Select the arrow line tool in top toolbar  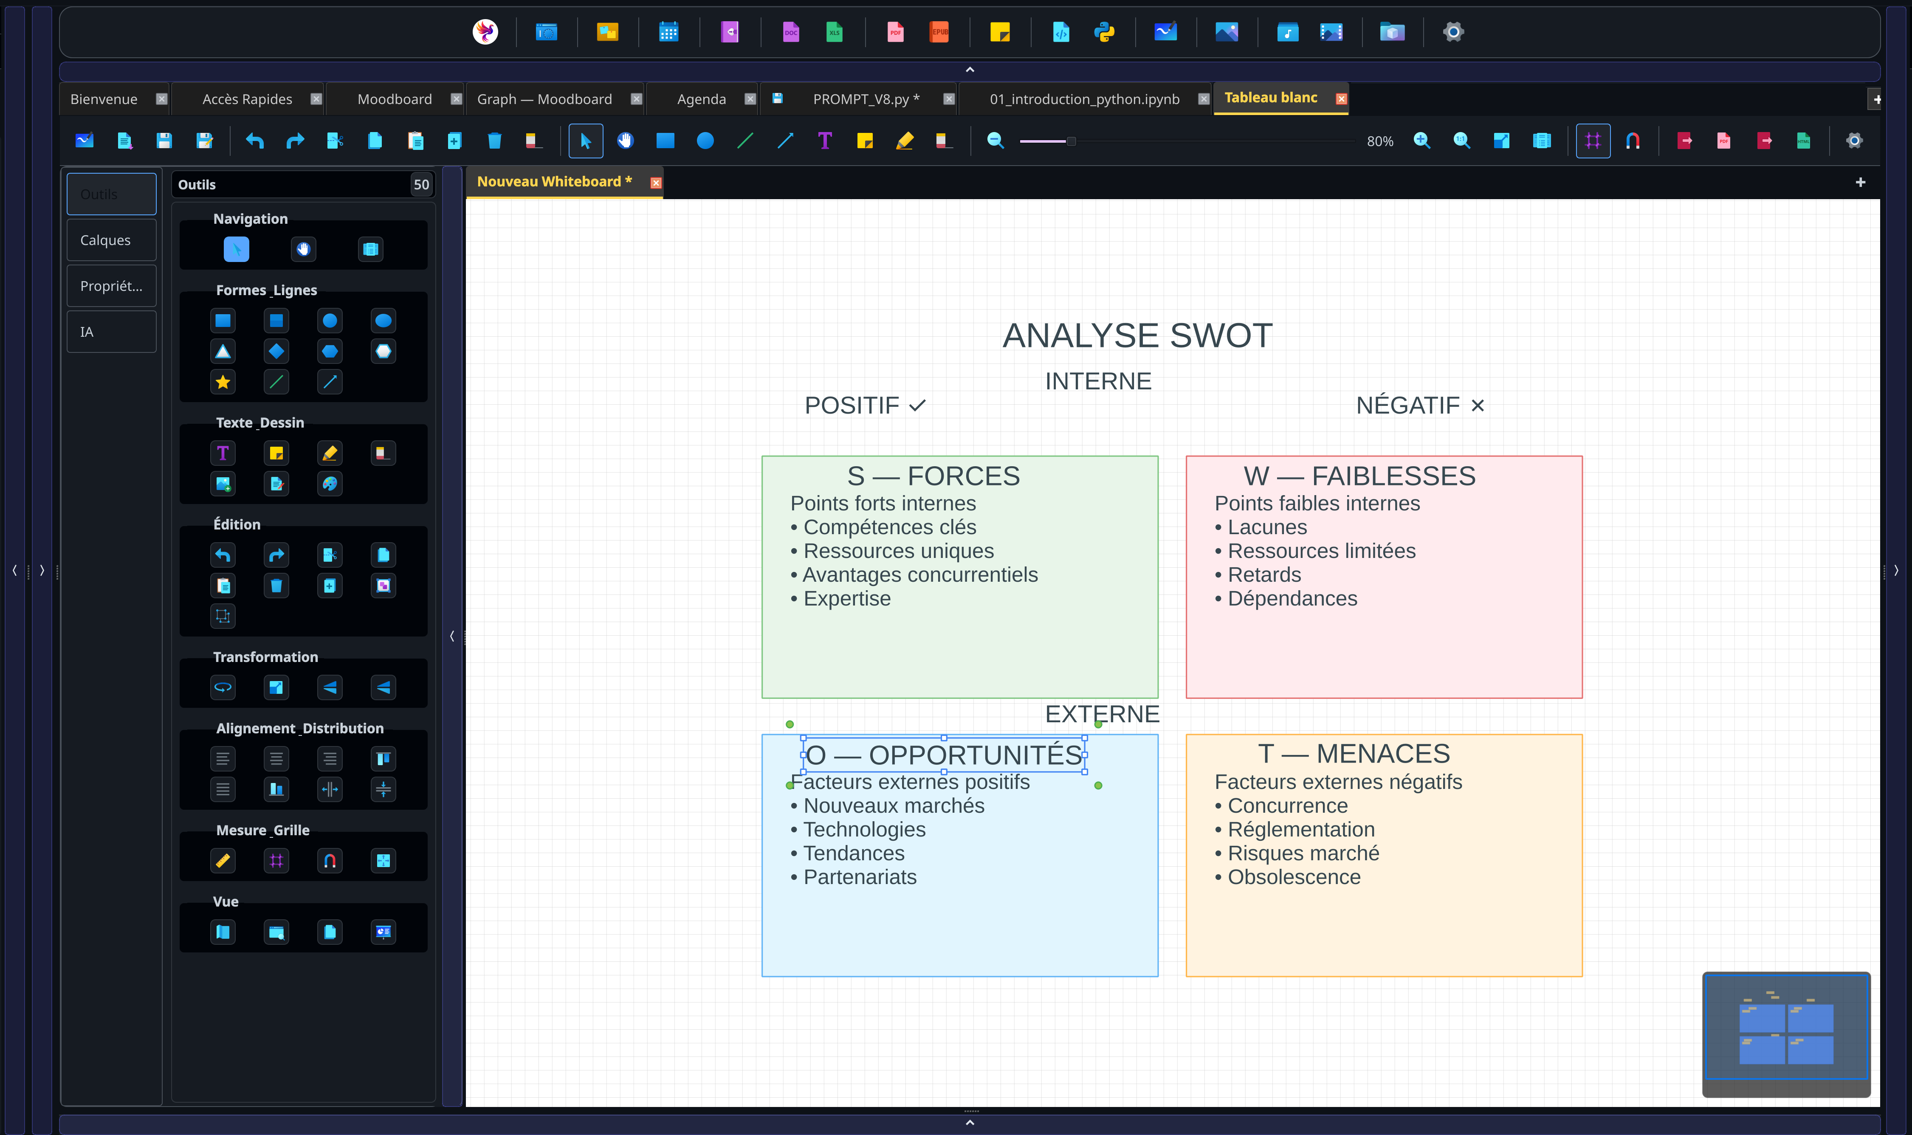click(x=785, y=141)
